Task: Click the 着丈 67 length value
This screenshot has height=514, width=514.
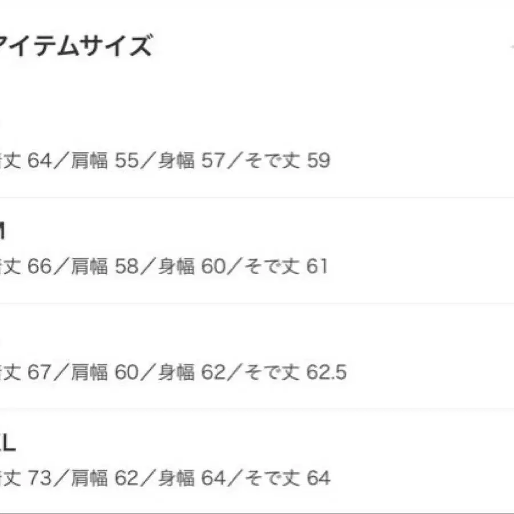Action: 26,373
